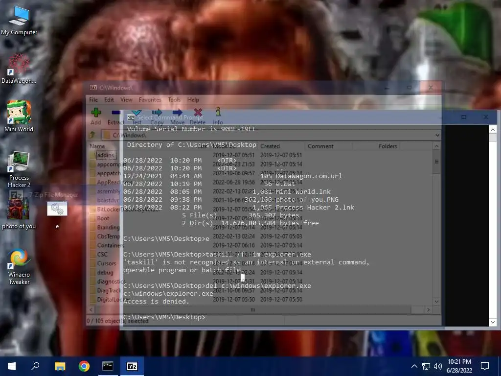Switch to 7-Zip taskbar button

point(132,366)
